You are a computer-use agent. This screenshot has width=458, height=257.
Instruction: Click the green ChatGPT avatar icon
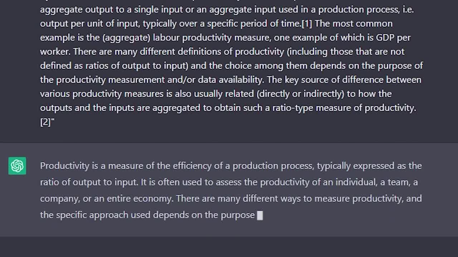(x=17, y=166)
